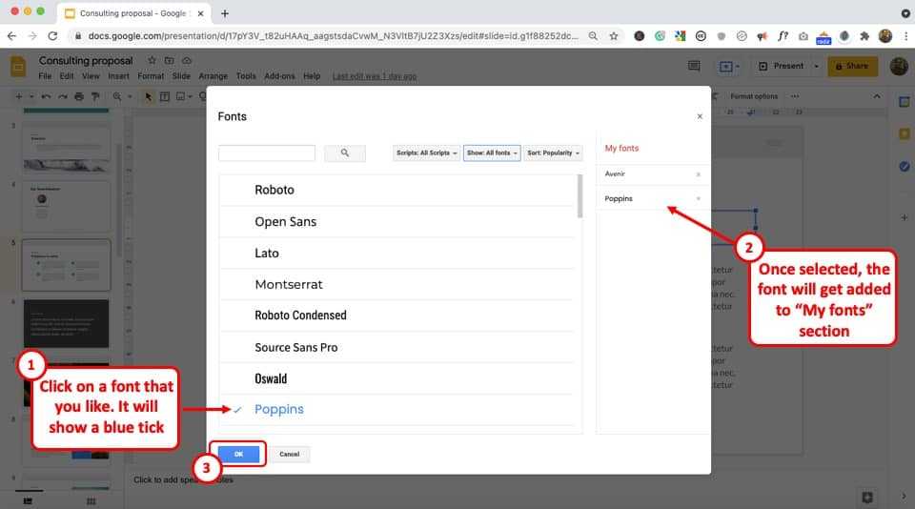Click the font search magnifier button
Viewport: 915px width, 509px height.
pos(344,153)
